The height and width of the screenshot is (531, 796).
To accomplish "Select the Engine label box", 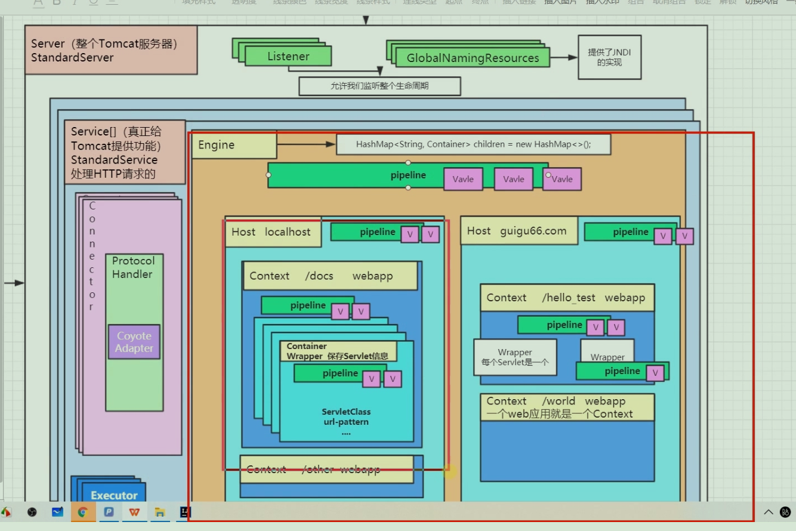I will [x=234, y=146].
